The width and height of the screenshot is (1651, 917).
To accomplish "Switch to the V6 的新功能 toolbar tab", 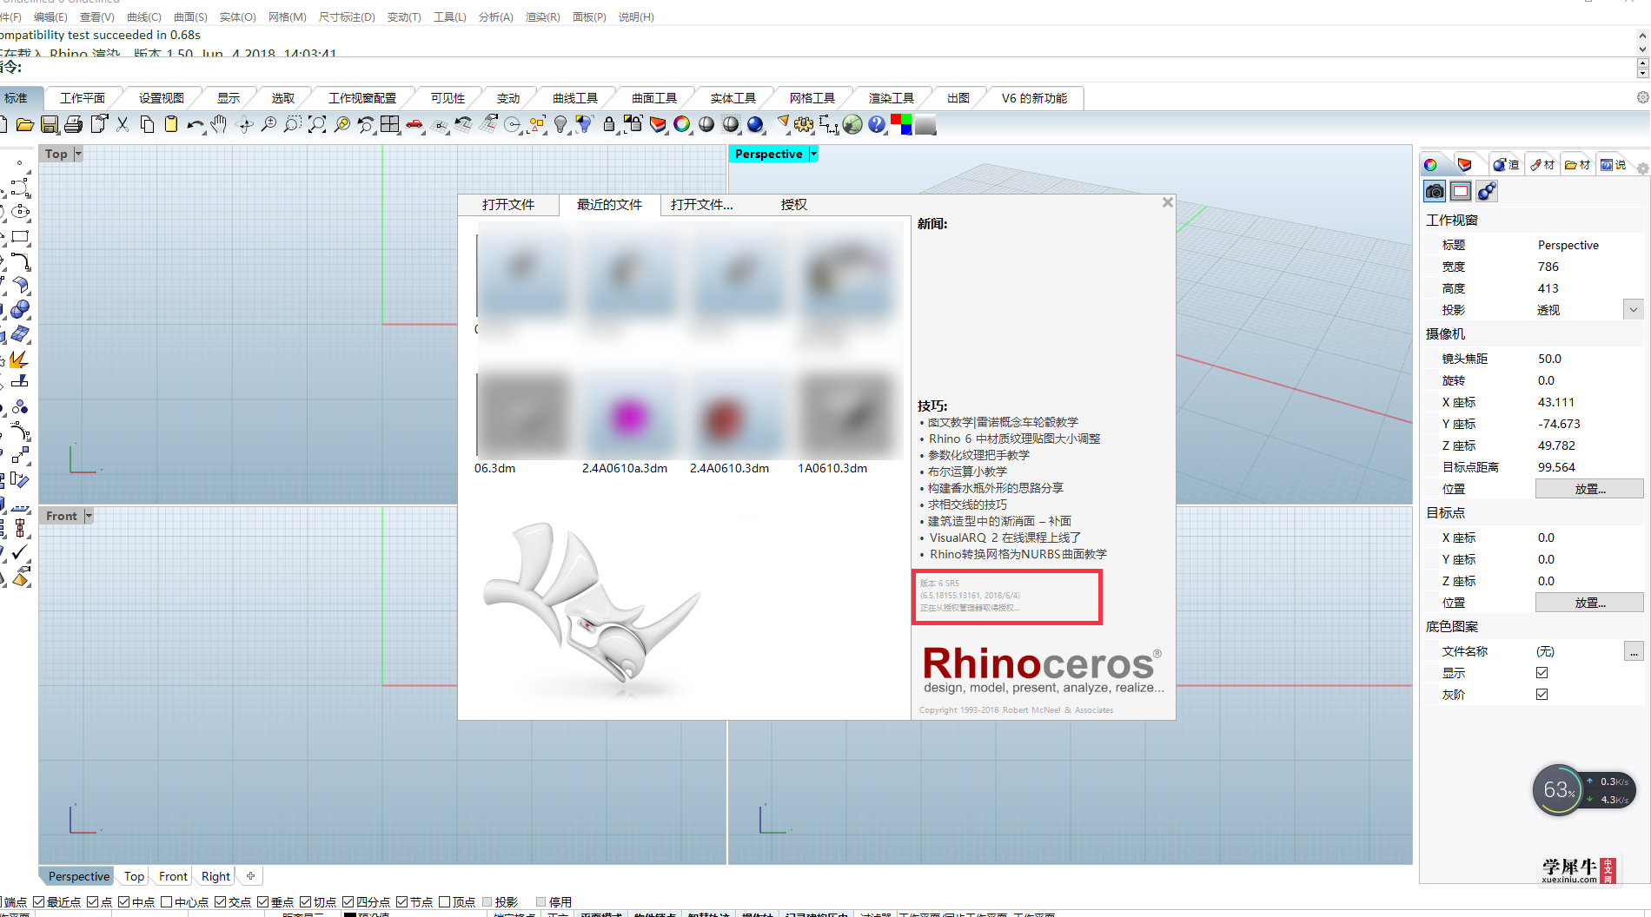I will tap(1034, 98).
